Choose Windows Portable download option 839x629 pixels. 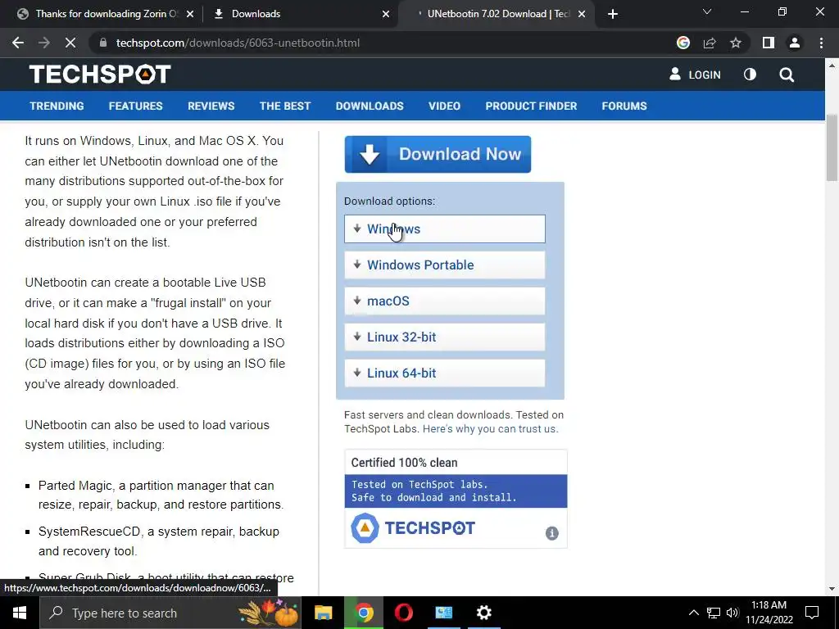tap(445, 265)
